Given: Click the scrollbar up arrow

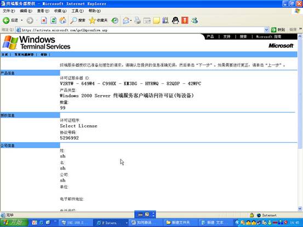Looking at the screenshot, I should 300,36.
